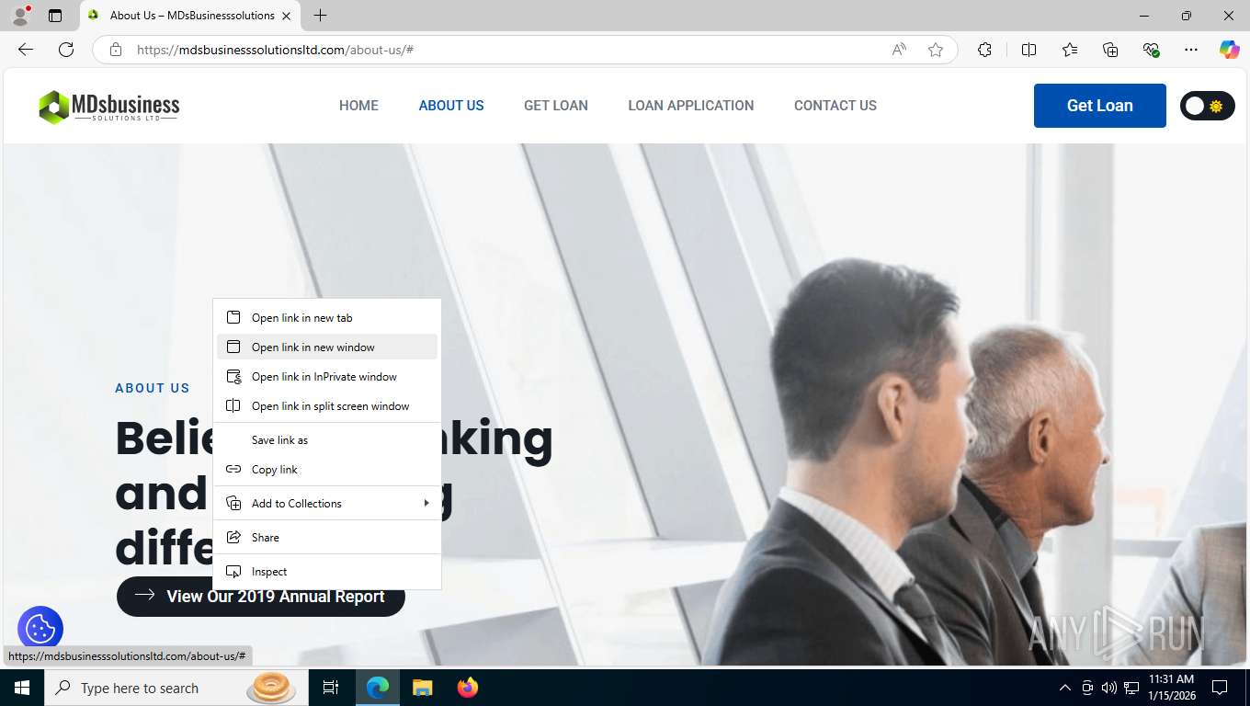This screenshot has height=706, width=1250.
Task: Open the tab actions menu icon
Action: 55,16
